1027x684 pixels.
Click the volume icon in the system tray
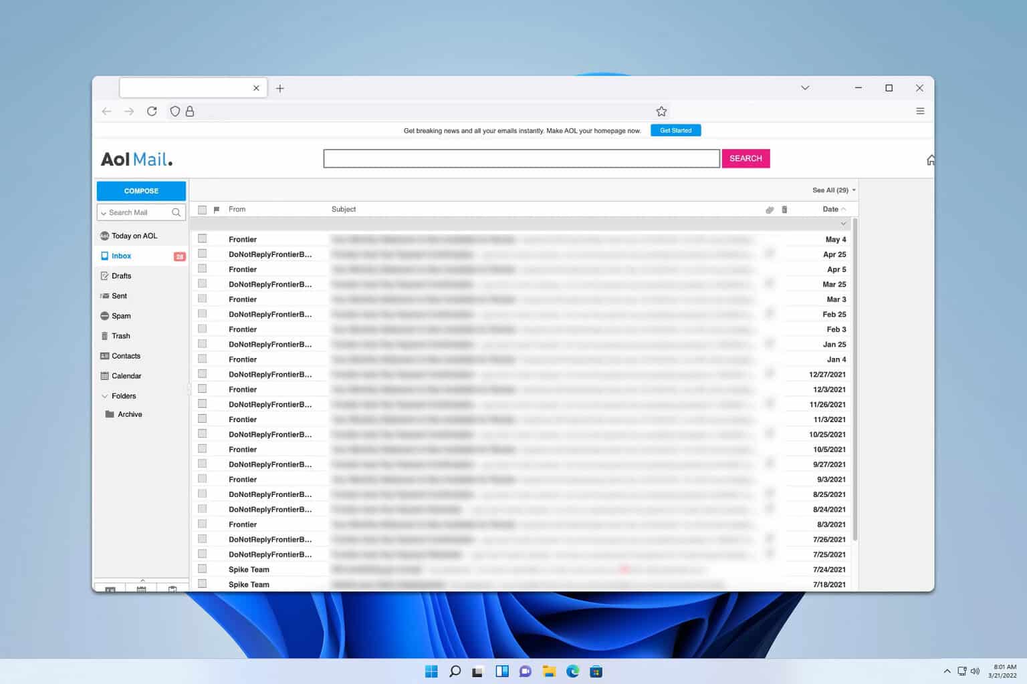pyautogui.click(x=975, y=671)
